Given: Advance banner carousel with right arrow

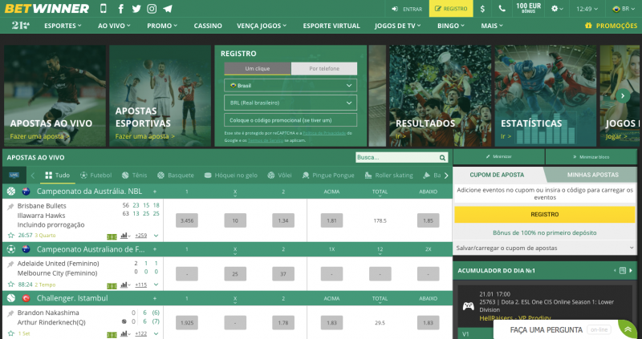Looking at the screenshot, I should tap(623, 95).
